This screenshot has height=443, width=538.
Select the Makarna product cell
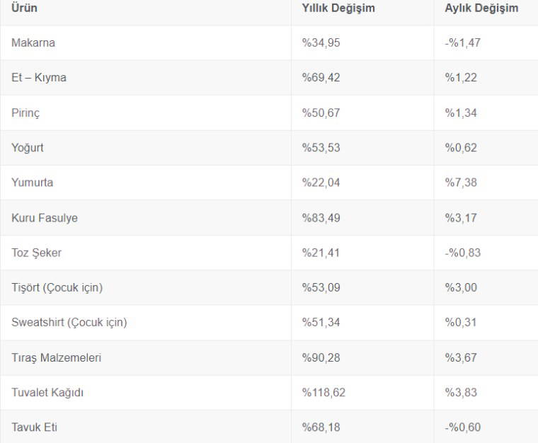coord(33,42)
